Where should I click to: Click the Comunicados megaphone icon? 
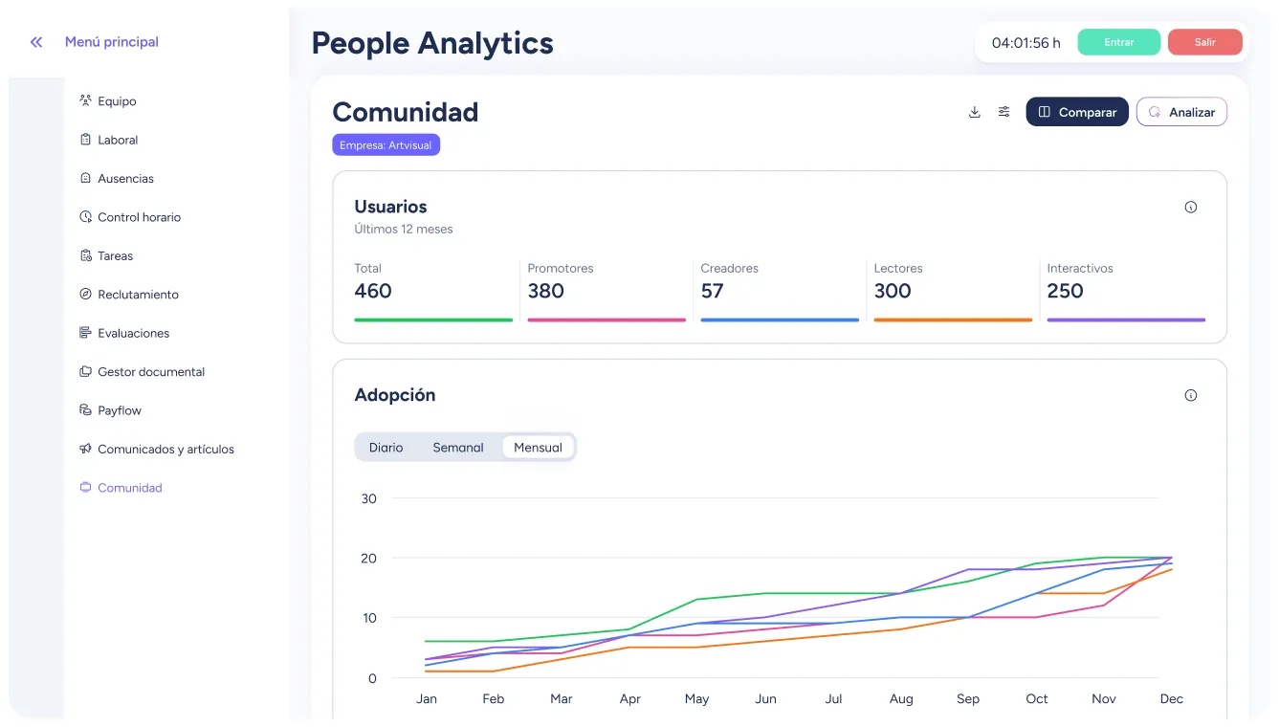click(83, 449)
